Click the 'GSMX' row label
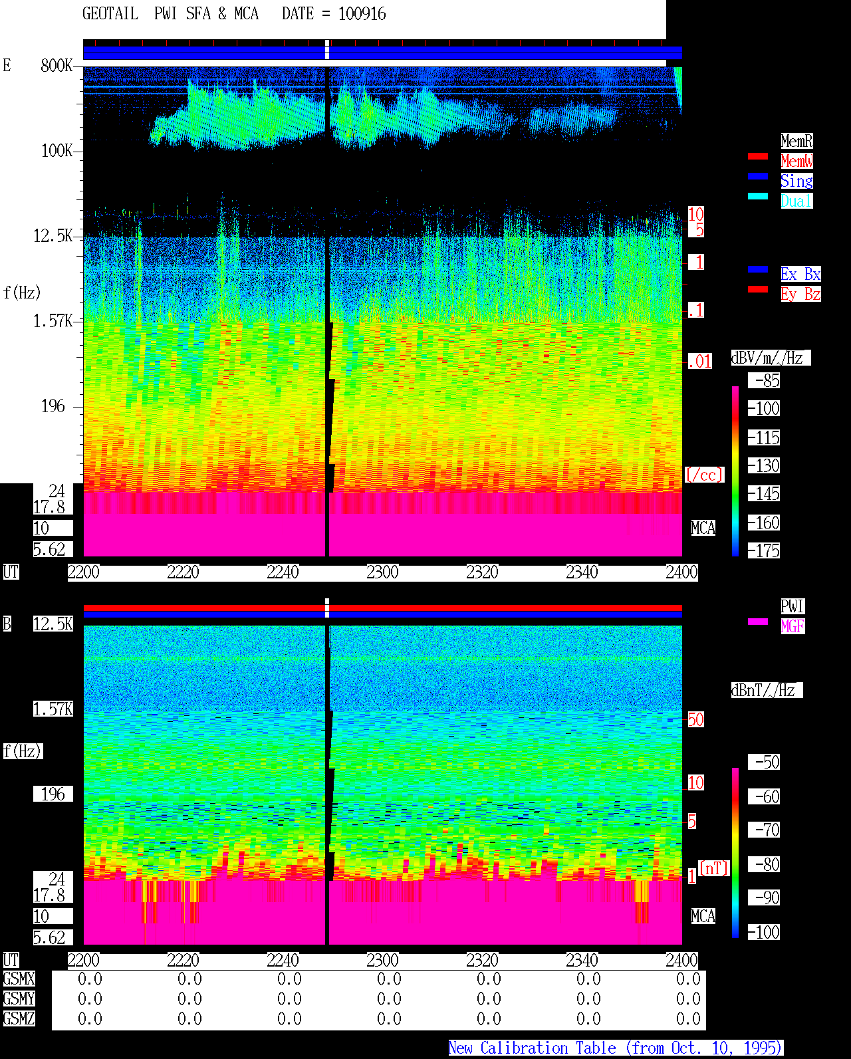The image size is (851, 1059). [x=19, y=979]
